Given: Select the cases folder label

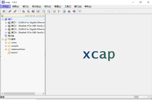Looking at the screenshot, I should [x=14, y=43].
